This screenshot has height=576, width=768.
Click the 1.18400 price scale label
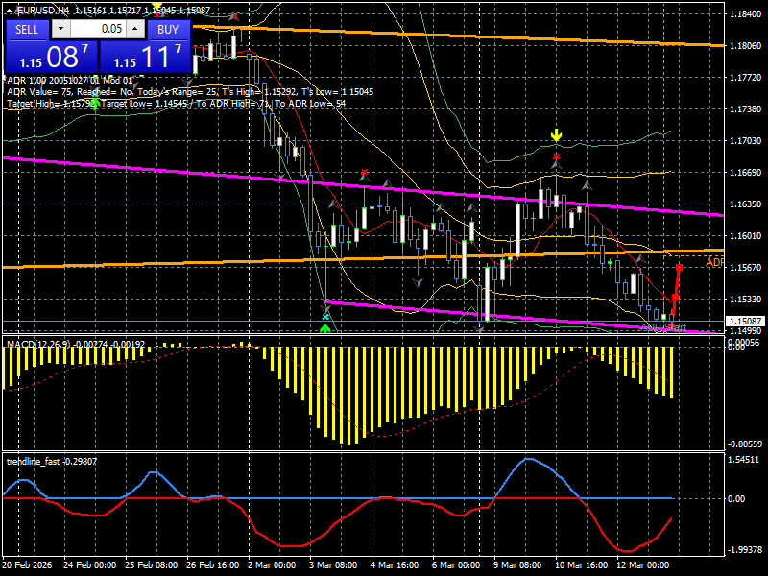[x=746, y=14]
